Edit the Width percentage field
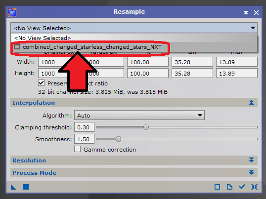Image resolution: width=266 pixels, height=199 pixels. coord(148,62)
